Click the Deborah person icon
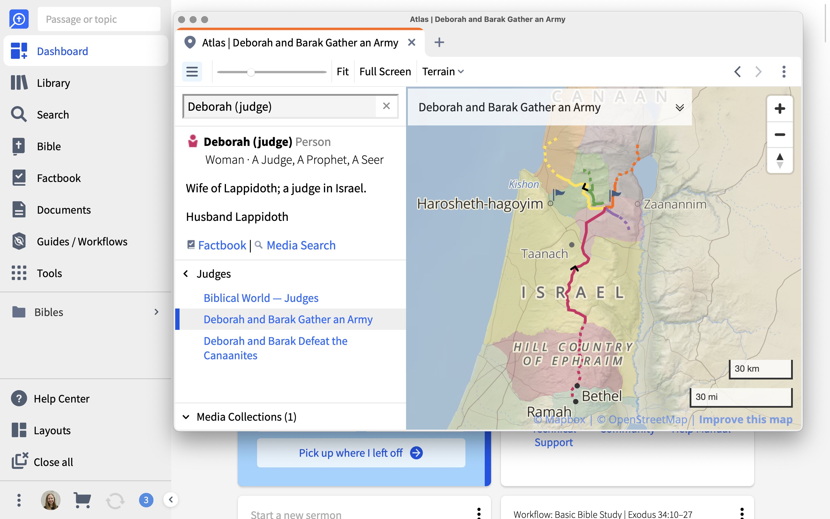The height and width of the screenshot is (519, 830). (193, 141)
